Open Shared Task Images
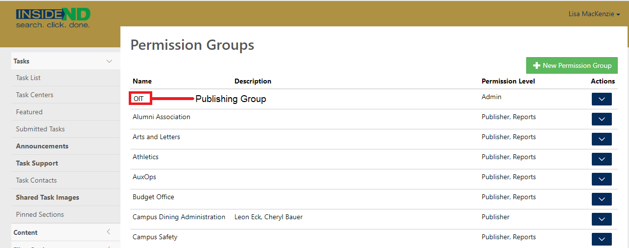 point(47,197)
